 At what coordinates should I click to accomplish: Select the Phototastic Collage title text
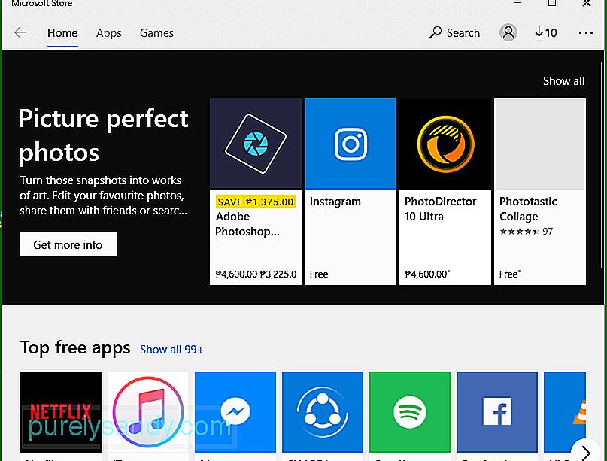pyautogui.click(x=528, y=209)
